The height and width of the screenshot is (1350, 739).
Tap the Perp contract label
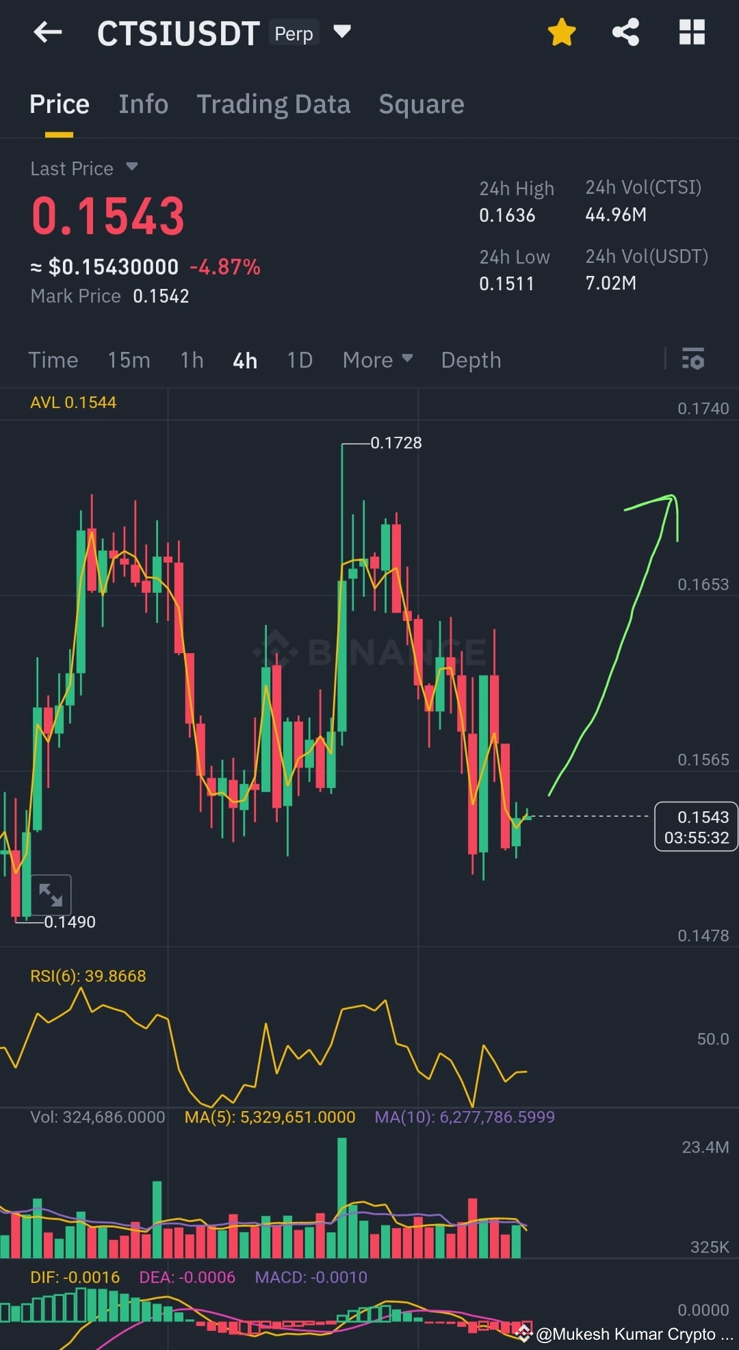coord(294,33)
